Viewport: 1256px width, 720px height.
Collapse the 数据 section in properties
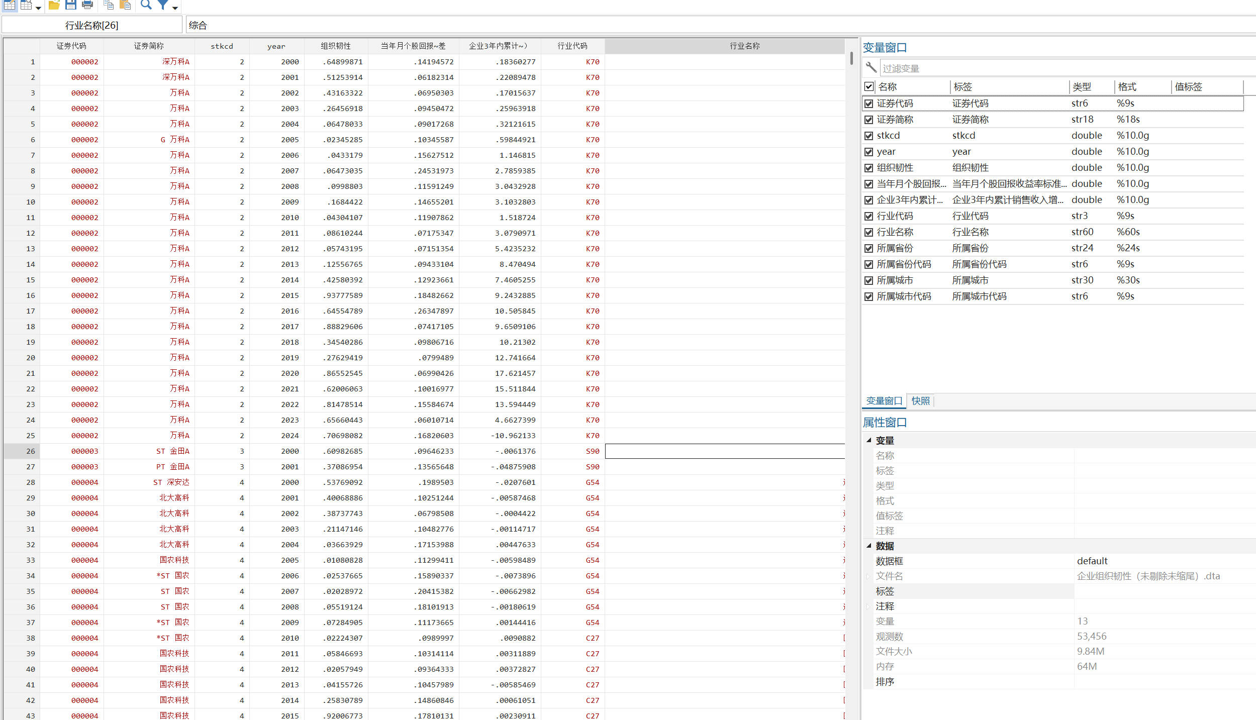coord(868,546)
